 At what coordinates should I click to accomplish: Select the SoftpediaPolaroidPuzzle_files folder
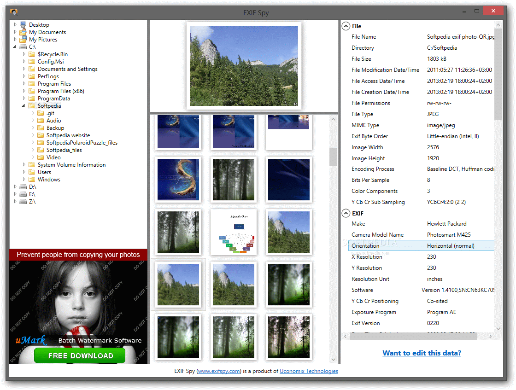[x=82, y=142]
